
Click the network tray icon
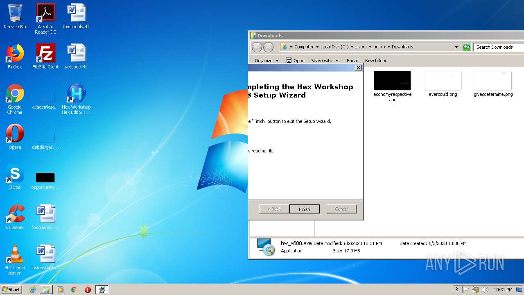475,290
